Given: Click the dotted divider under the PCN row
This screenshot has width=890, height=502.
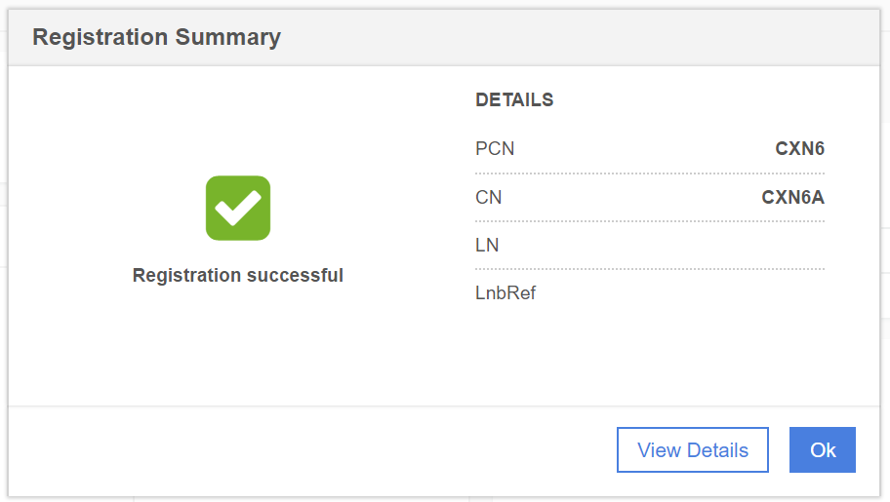Looking at the screenshot, I should tap(650, 174).
